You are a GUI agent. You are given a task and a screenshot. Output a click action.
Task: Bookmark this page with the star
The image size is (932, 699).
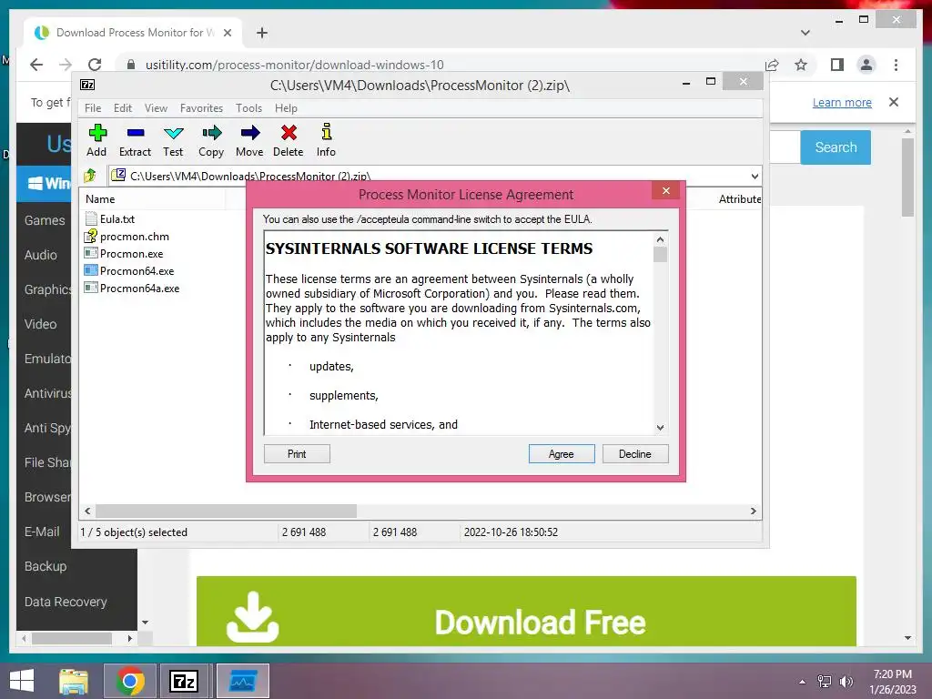[801, 65]
